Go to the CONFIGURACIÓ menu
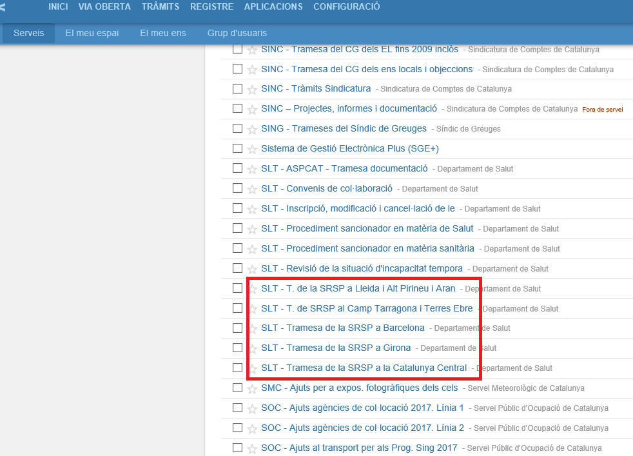The height and width of the screenshot is (456, 633). click(x=346, y=7)
